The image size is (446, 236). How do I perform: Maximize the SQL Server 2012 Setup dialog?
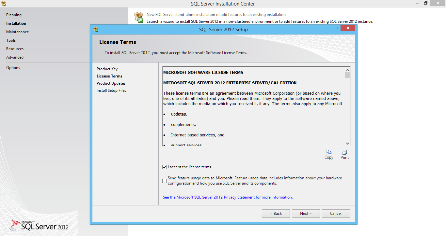pos(336,28)
